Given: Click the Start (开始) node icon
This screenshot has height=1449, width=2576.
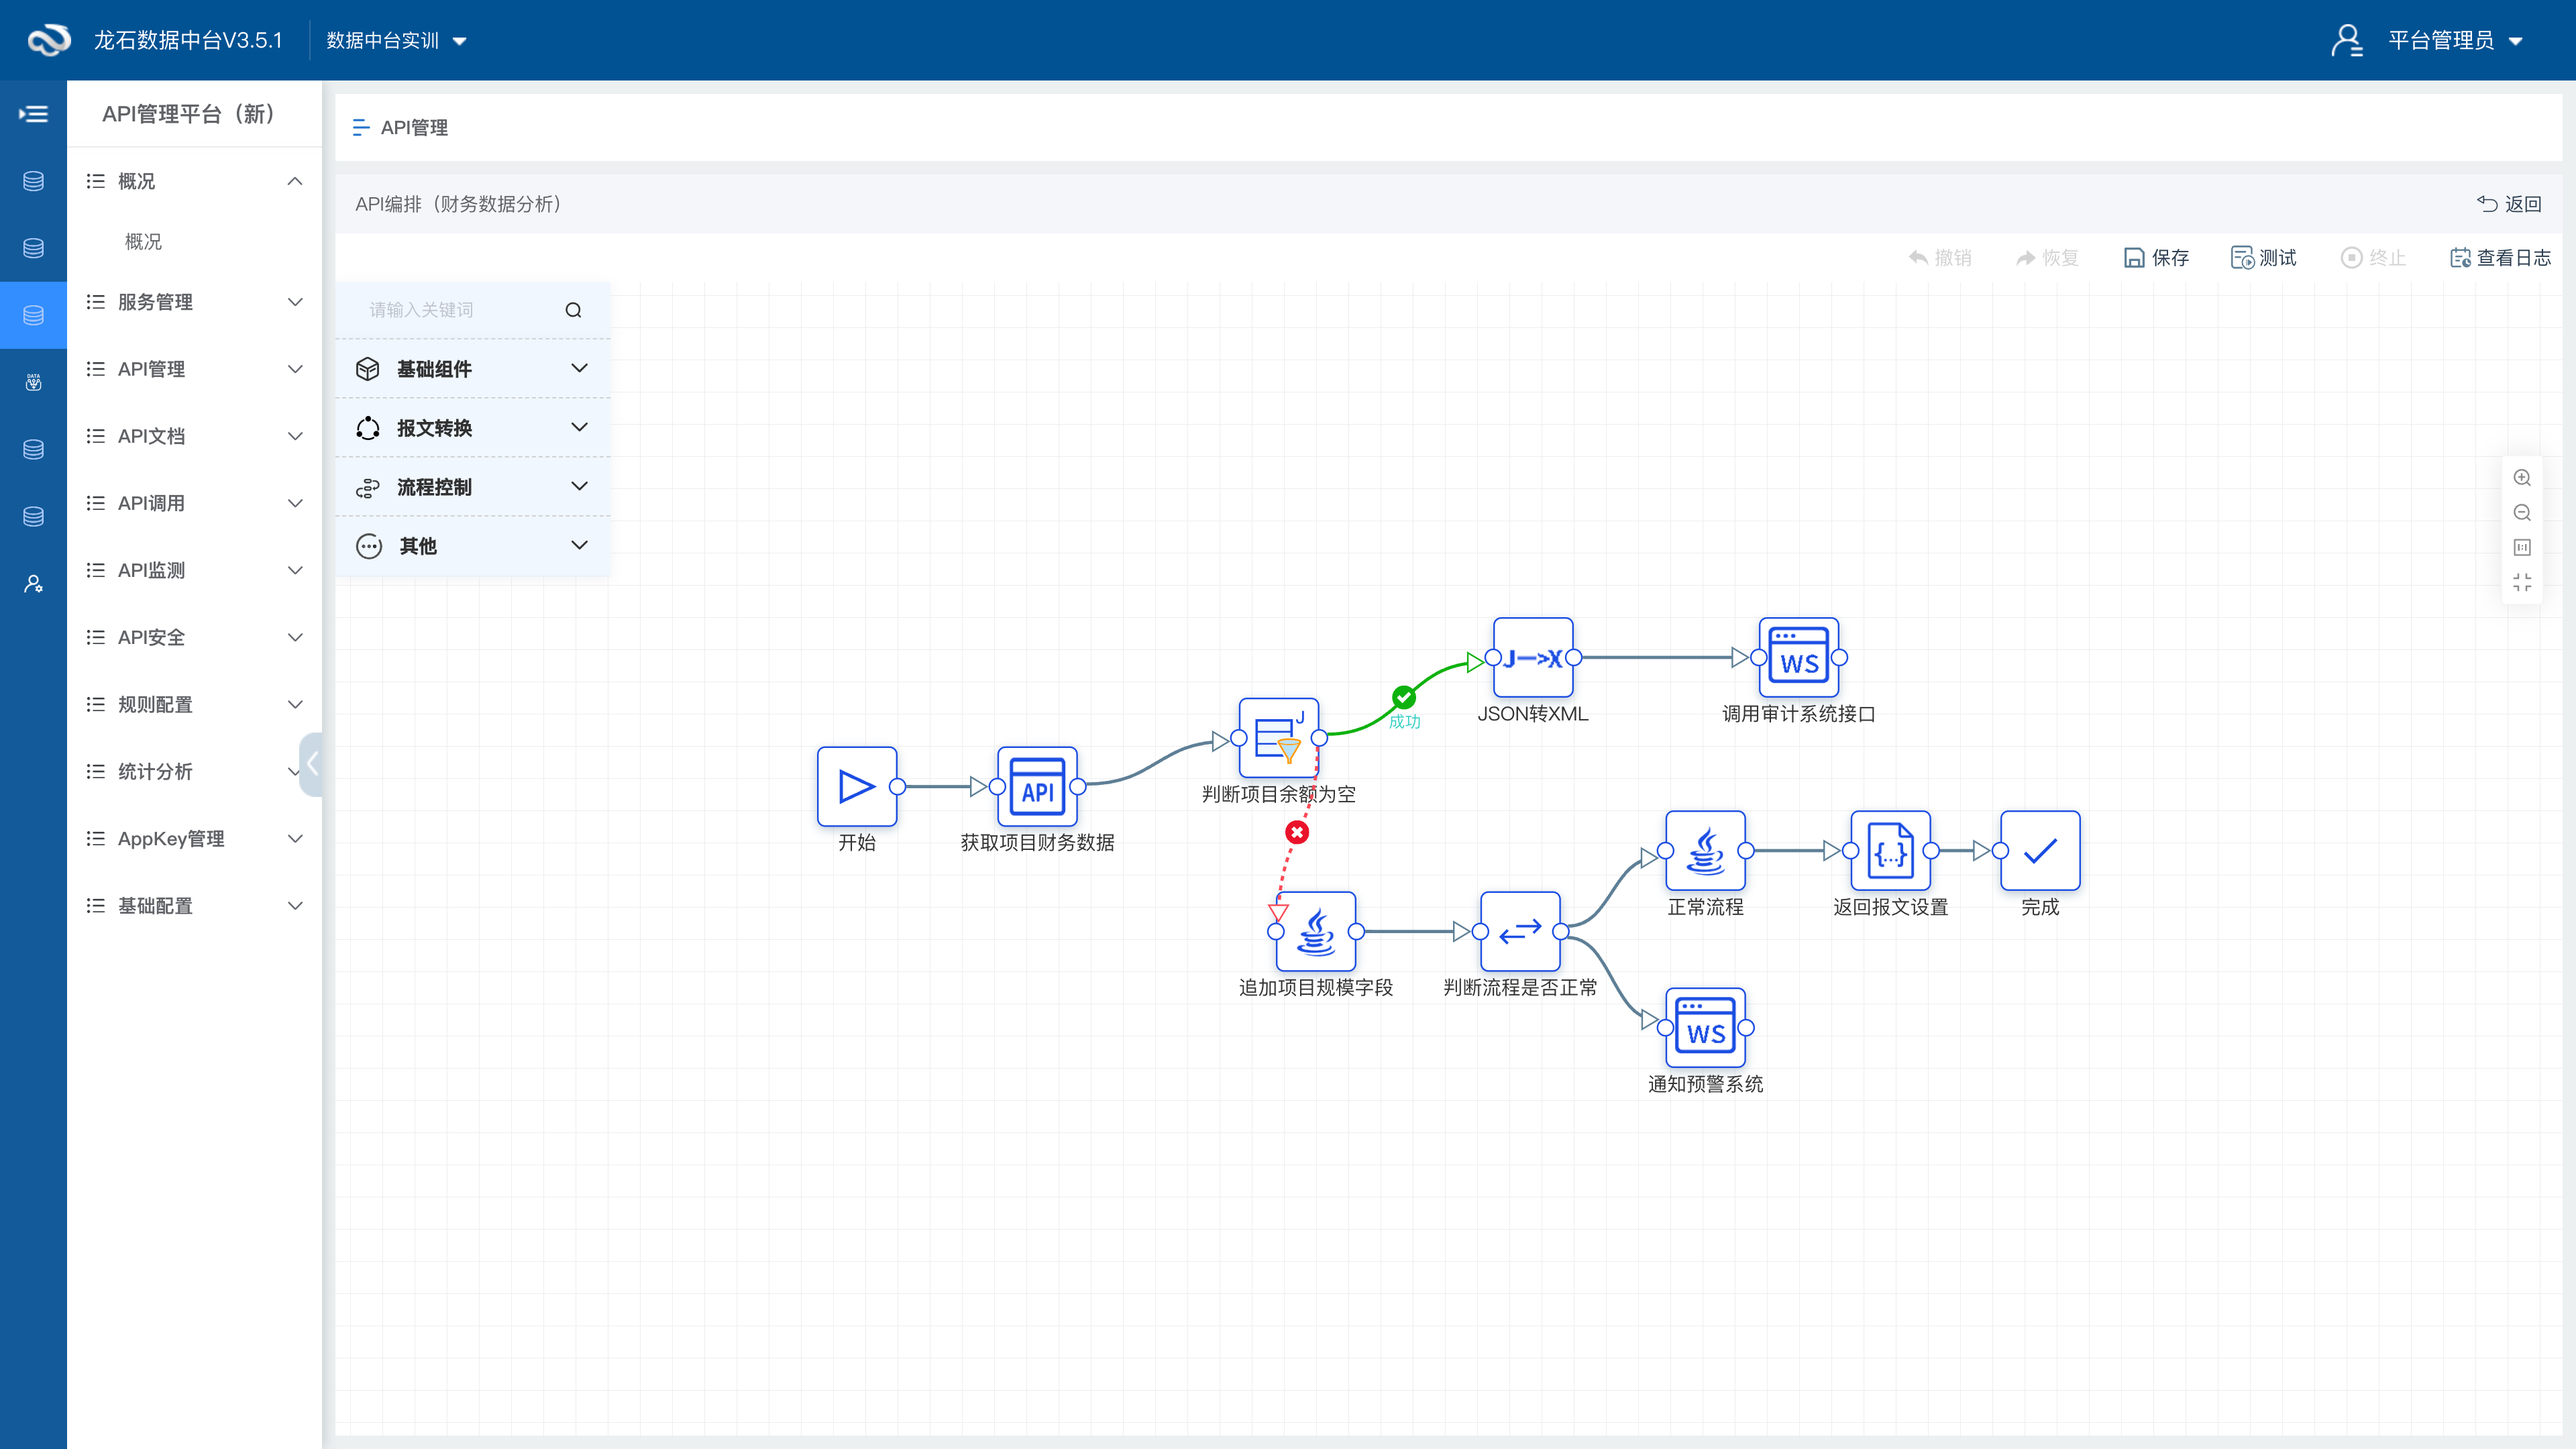Looking at the screenshot, I should point(856,786).
